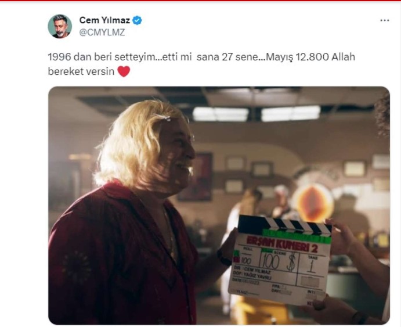Screen dimensions: 401x327
Task: Click the glowing orange round lamp in the photo
Action: pos(313,202)
